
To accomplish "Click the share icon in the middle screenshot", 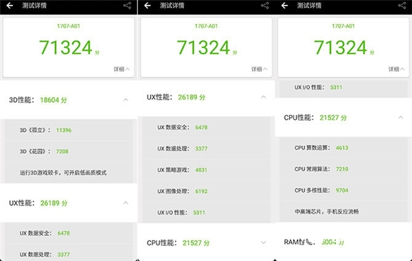I will tap(265, 5).
